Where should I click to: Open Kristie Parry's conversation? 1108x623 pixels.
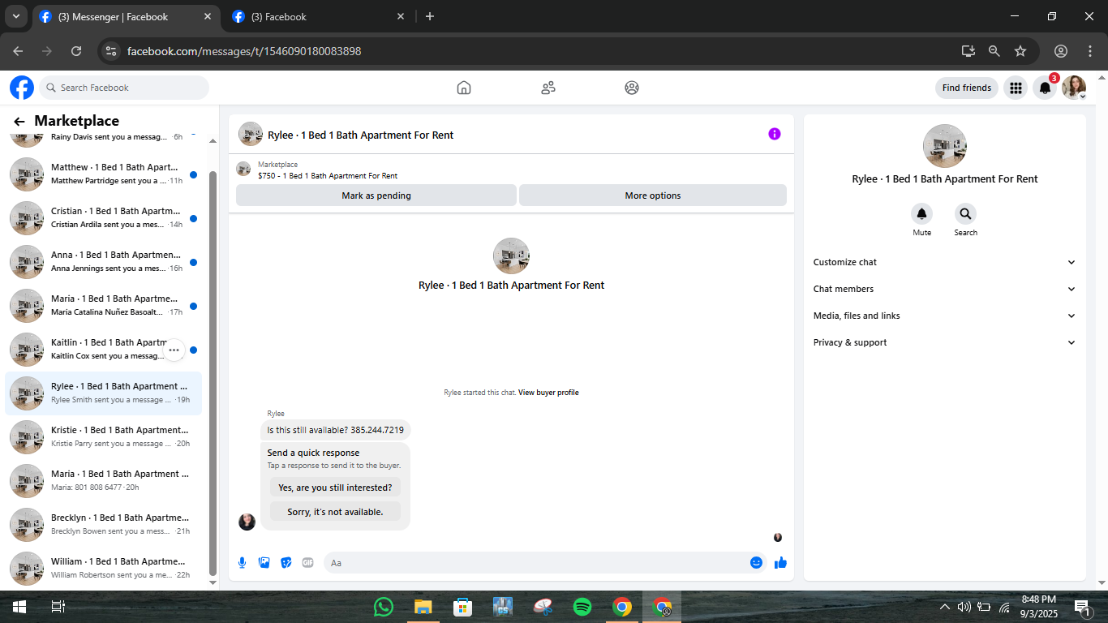point(104,437)
